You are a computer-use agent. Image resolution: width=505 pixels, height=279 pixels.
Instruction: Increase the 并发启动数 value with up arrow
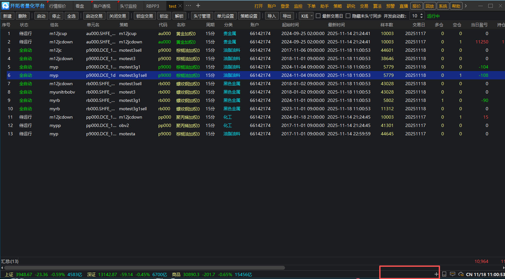coord(422,14)
